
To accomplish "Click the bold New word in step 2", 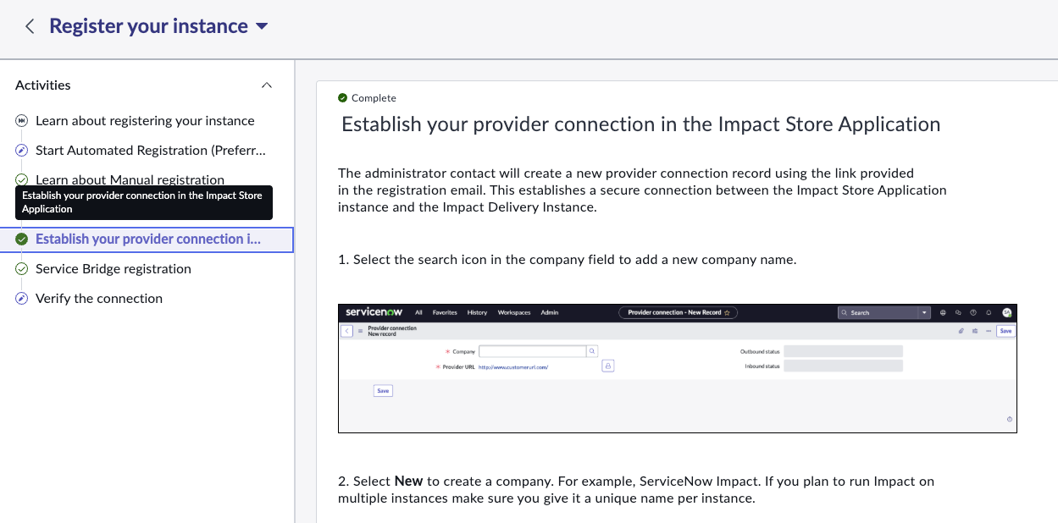I will tap(408, 482).
